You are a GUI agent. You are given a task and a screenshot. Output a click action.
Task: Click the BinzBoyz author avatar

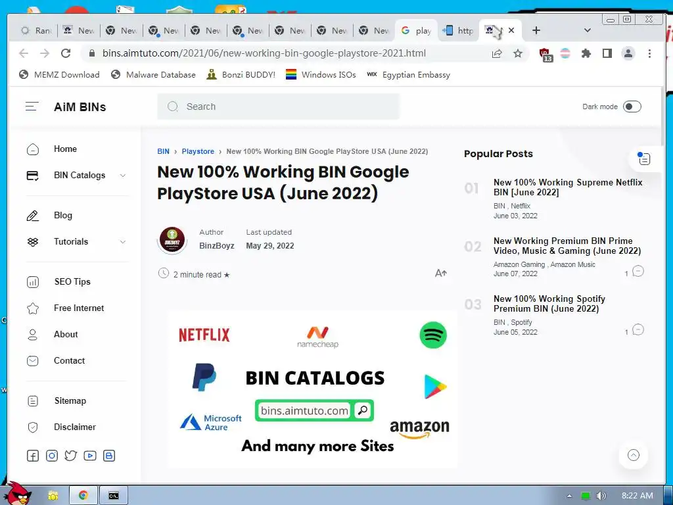pyautogui.click(x=172, y=239)
